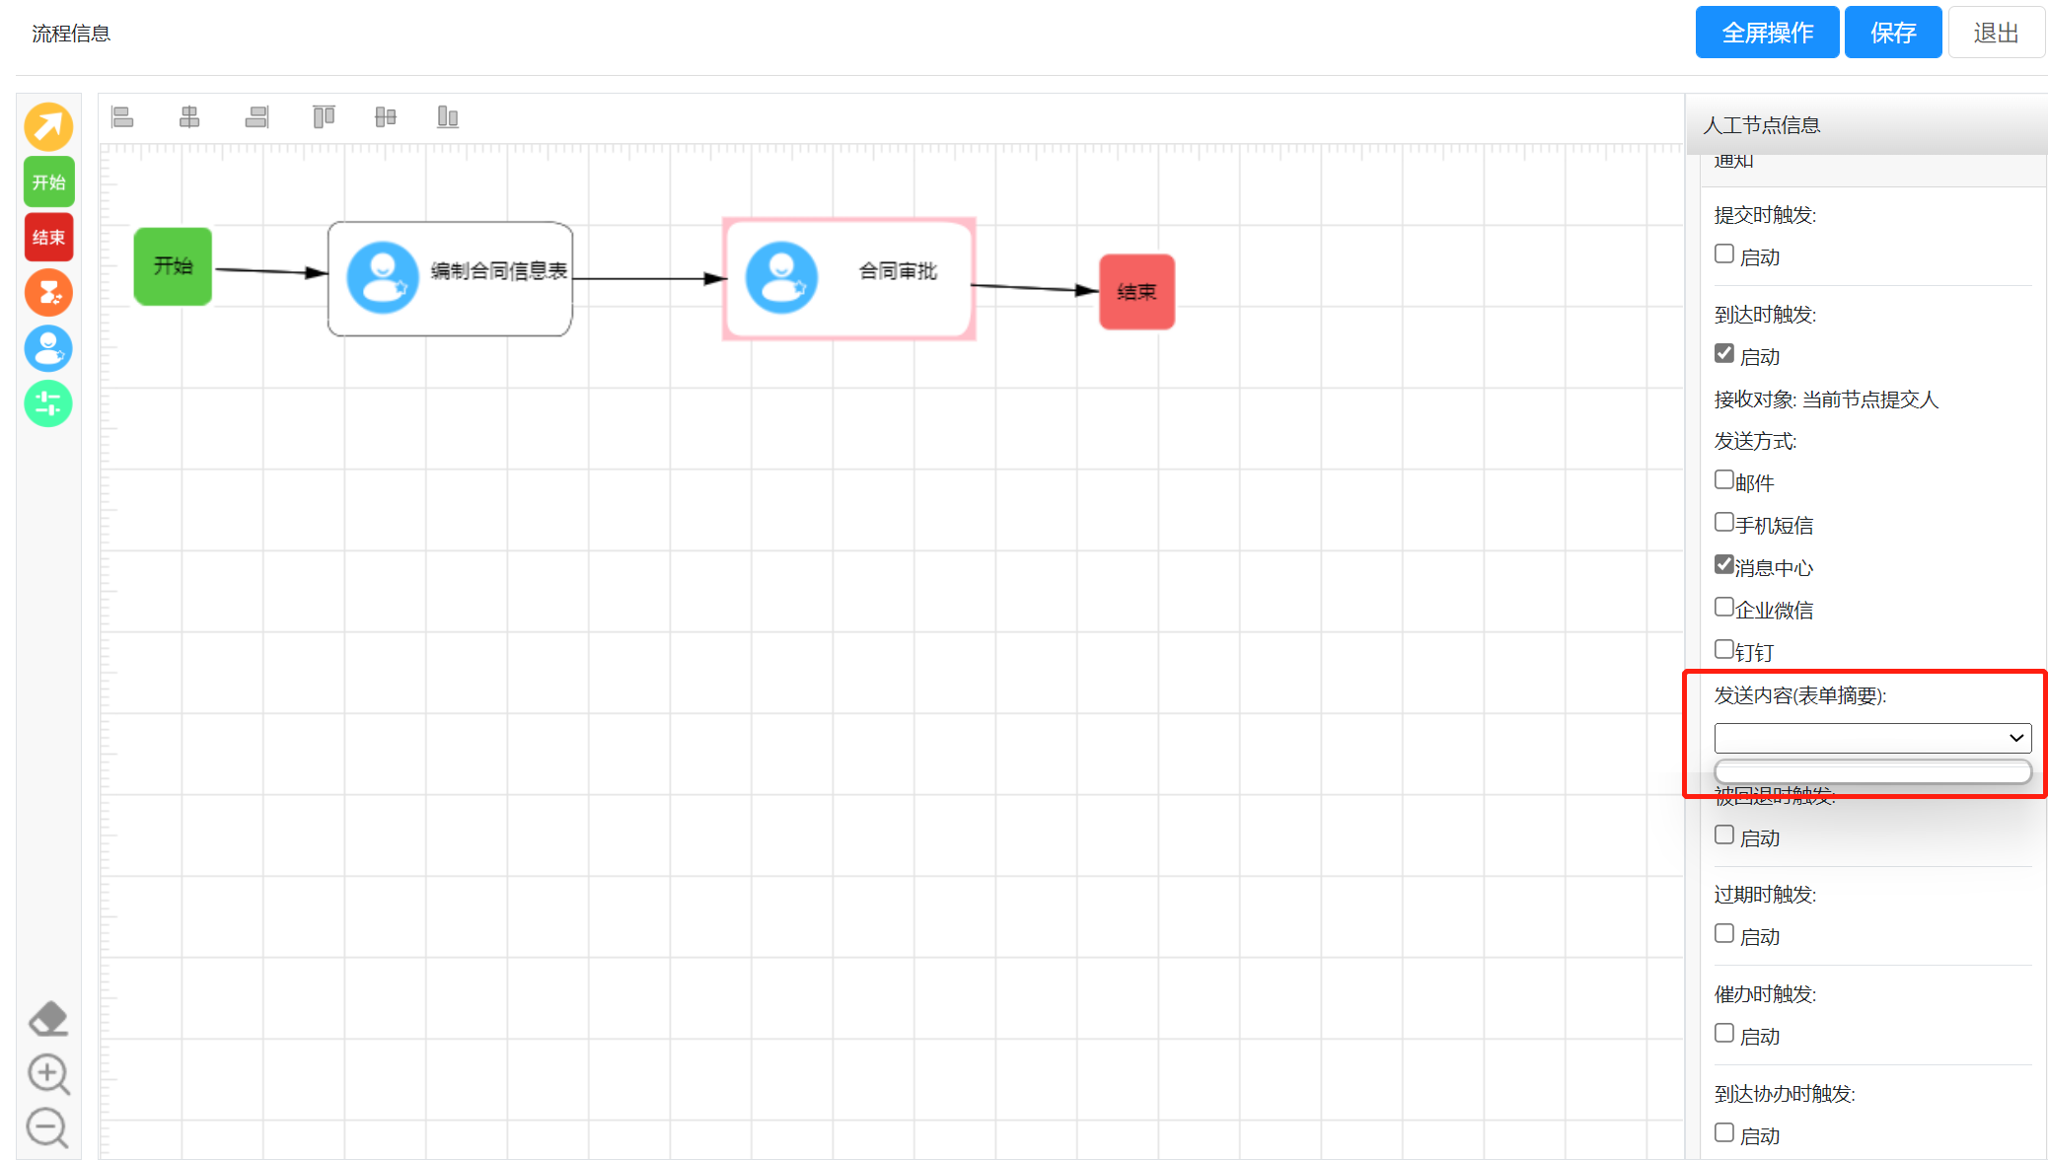Enable 启动 under 到达协办时触发

[1724, 1133]
